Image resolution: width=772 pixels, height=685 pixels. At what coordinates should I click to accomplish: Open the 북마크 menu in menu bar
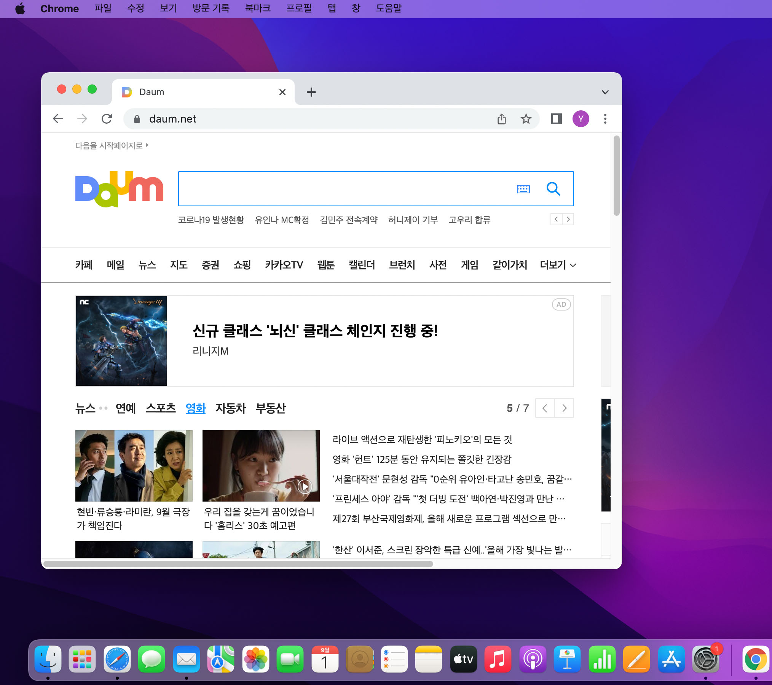click(258, 8)
